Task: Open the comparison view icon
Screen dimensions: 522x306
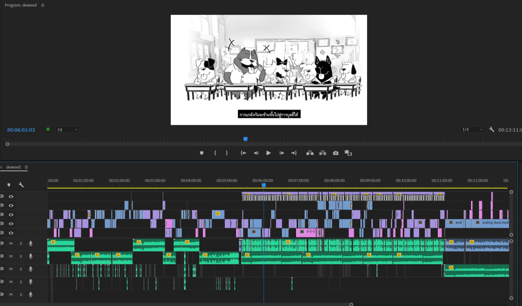Action: [348, 153]
